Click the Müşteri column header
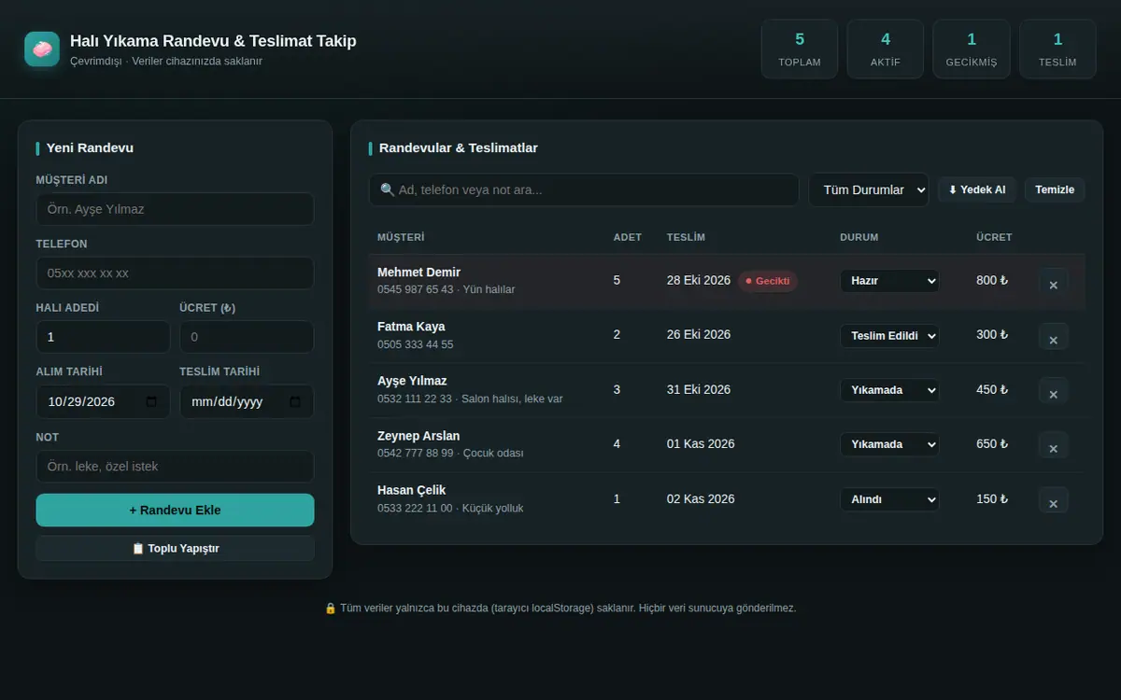The height and width of the screenshot is (700, 1121). click(401, 237)
